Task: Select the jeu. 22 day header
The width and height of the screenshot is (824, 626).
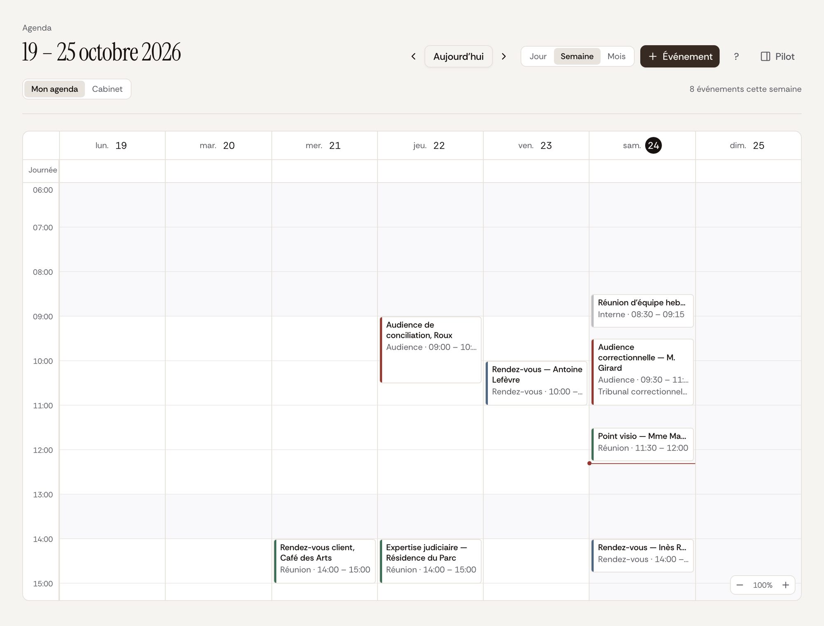Action: pyautogui.click(x=430, y=145)
